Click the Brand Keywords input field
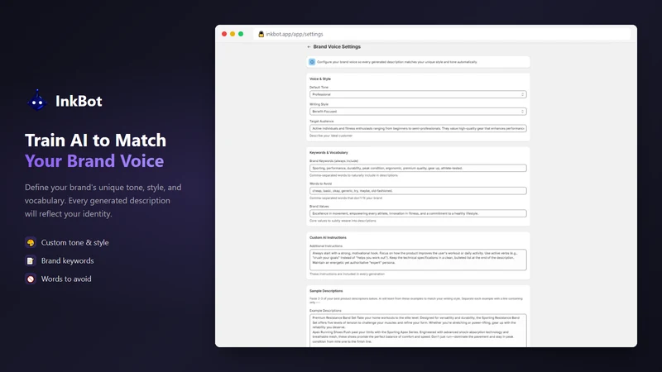 pos(418,168)
